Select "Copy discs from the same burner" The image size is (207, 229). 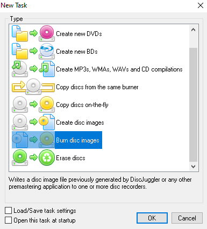click(x=97, y=87)
